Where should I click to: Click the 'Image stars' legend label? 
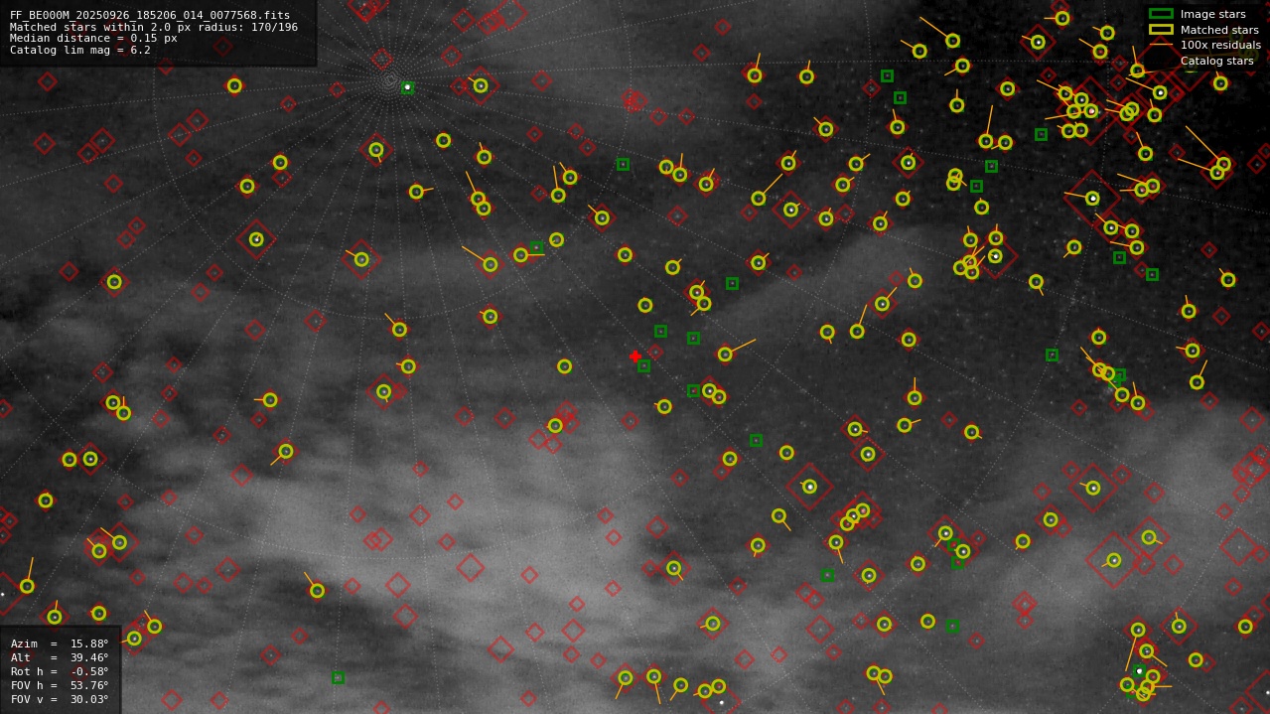(1212, 14)
